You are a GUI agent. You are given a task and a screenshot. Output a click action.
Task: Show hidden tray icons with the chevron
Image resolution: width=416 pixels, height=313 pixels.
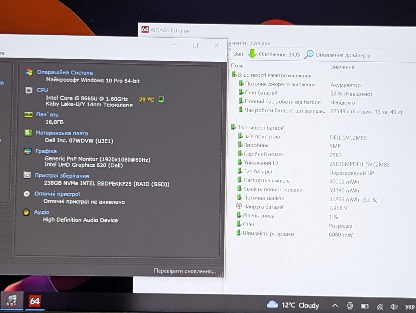point(335,306)
